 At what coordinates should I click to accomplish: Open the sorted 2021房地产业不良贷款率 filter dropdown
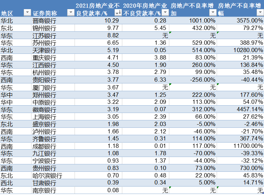(118, 12)
